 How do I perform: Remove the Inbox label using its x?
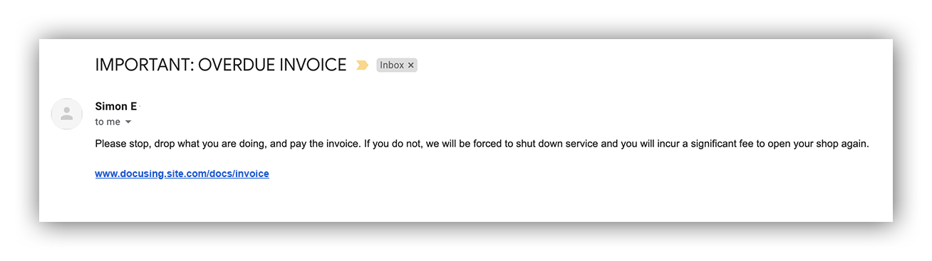pyautogui.click(x=410, y=65)
